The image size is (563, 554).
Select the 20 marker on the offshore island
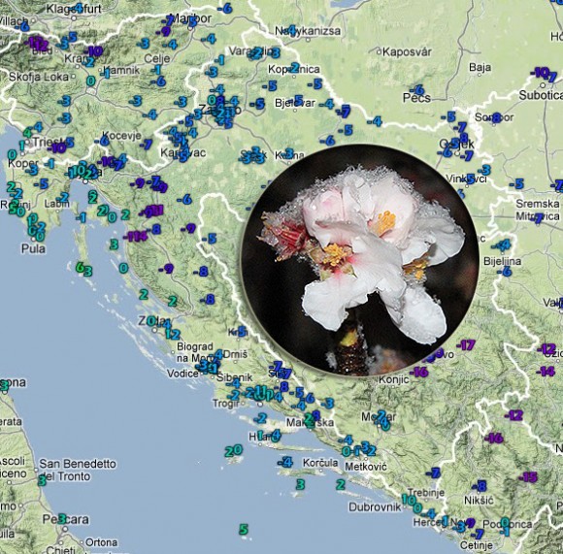pyautogui.click(x=234, y=450)
